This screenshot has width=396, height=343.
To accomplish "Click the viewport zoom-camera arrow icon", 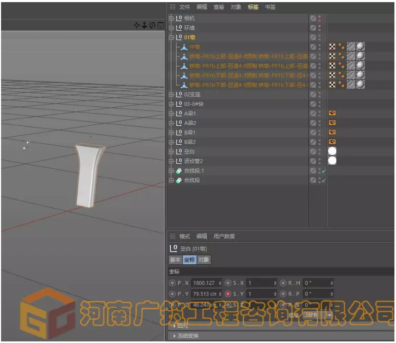I will click(x=144, y=25).
